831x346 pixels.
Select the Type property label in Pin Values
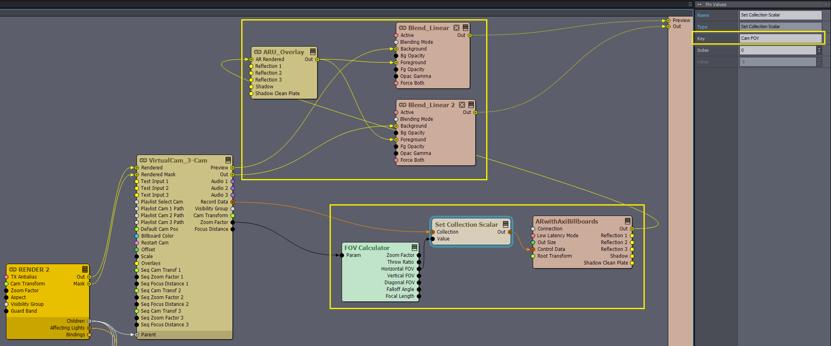(x=702, y=27)
